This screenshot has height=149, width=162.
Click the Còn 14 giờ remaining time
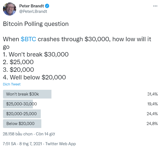point(45,134)
